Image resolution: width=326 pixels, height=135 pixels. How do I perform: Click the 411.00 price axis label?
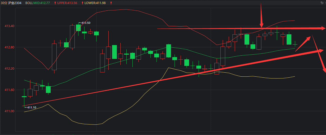[x=9, y=111]
